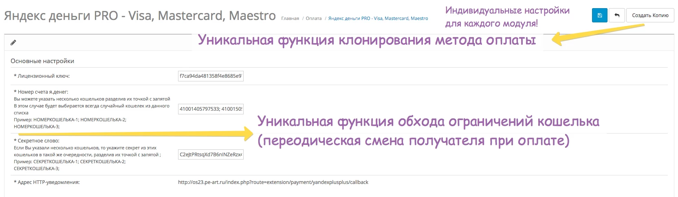Click the Основные настройки section heading
Image resolution: width=678 pixels, height=197 pixels.
[x=42, y=61]
